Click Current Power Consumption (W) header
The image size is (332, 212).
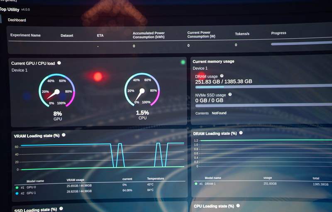pyautogui.click(x=201, y=35)
